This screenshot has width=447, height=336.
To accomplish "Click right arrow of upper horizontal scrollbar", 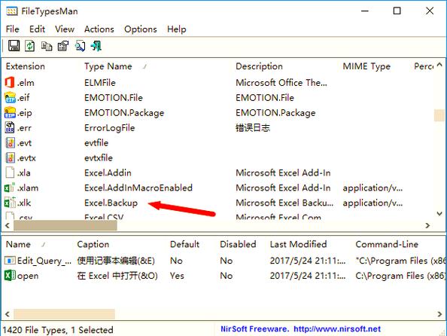I will point(427,225).
